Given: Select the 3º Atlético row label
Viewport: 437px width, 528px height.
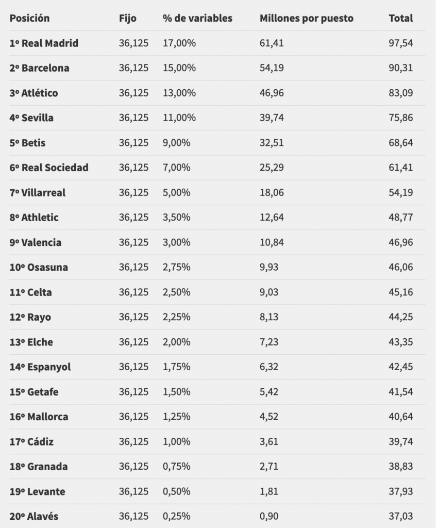Looking at the screenshot, I should click(33, 93).
